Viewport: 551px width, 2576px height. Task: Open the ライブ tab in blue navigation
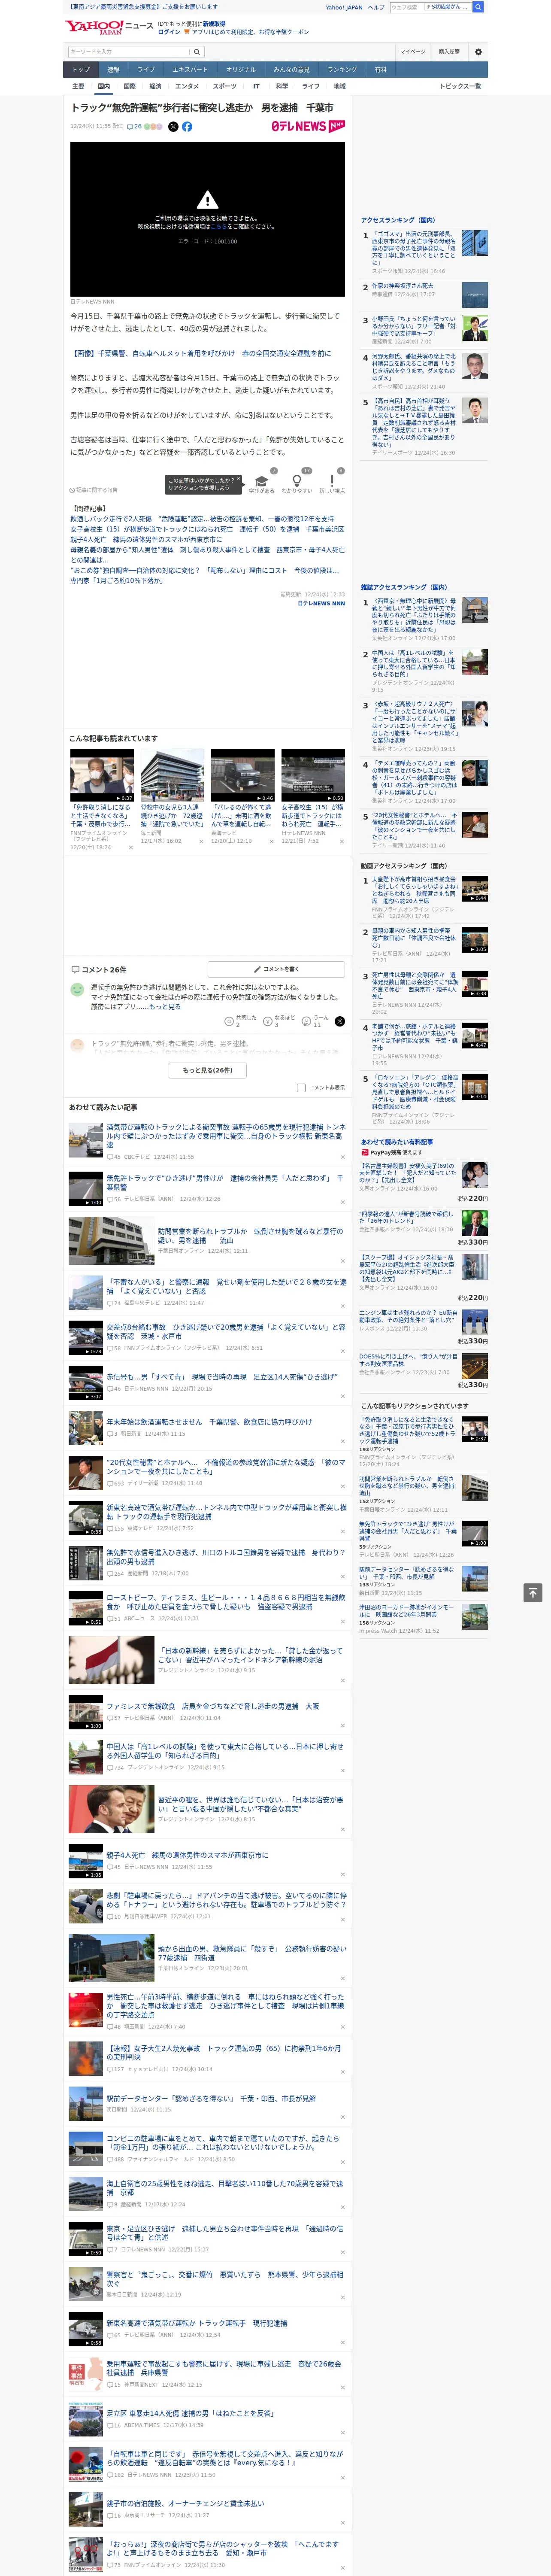coord(146,69)
